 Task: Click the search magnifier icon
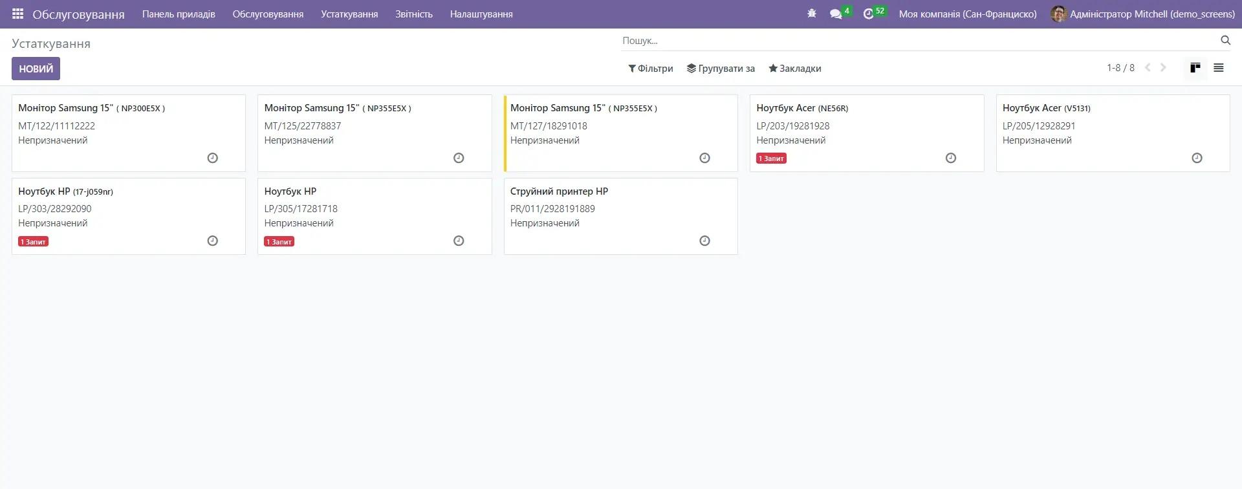pos(1225,40)
